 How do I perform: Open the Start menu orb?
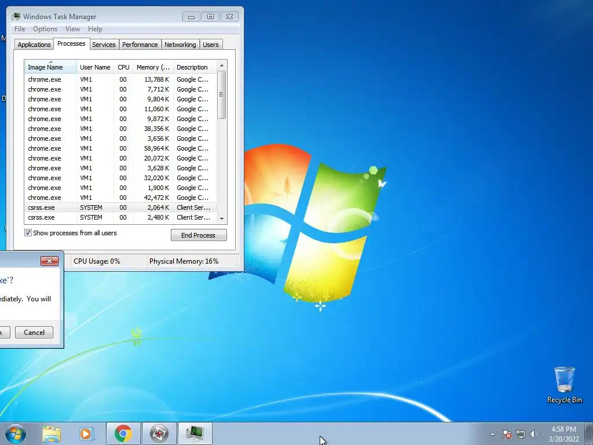pos(16,433)
